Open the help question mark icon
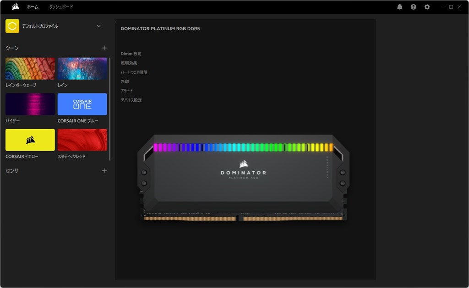469x288 pixels. [414, 7]
